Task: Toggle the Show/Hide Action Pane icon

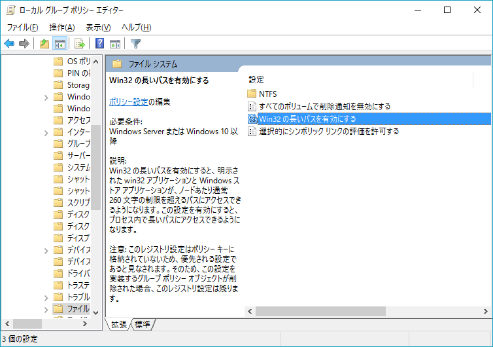Action: (x=115, y=44)
